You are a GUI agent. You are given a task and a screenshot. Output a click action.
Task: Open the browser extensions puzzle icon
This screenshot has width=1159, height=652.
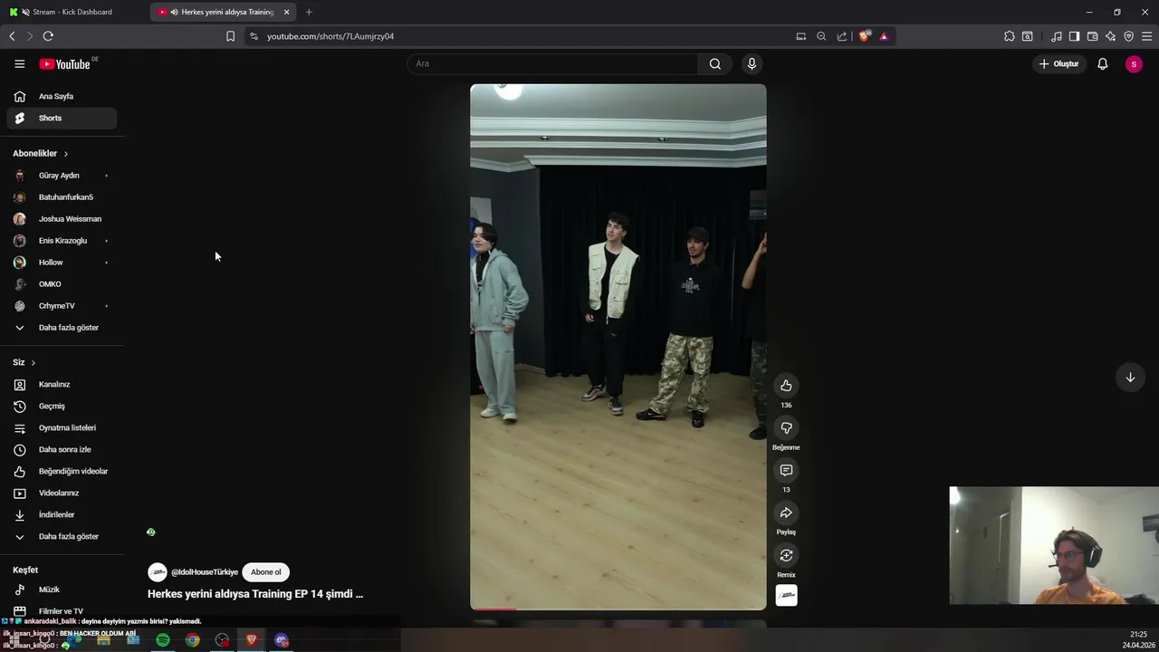pos(1010,36)
